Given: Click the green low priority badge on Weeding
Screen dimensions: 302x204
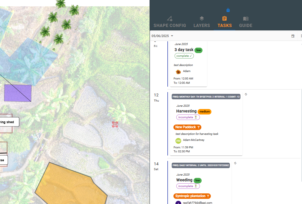Looking at the screenshot, I should 198,180.
